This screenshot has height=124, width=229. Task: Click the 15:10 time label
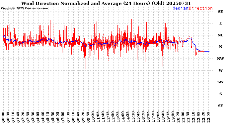coord(133,117)
